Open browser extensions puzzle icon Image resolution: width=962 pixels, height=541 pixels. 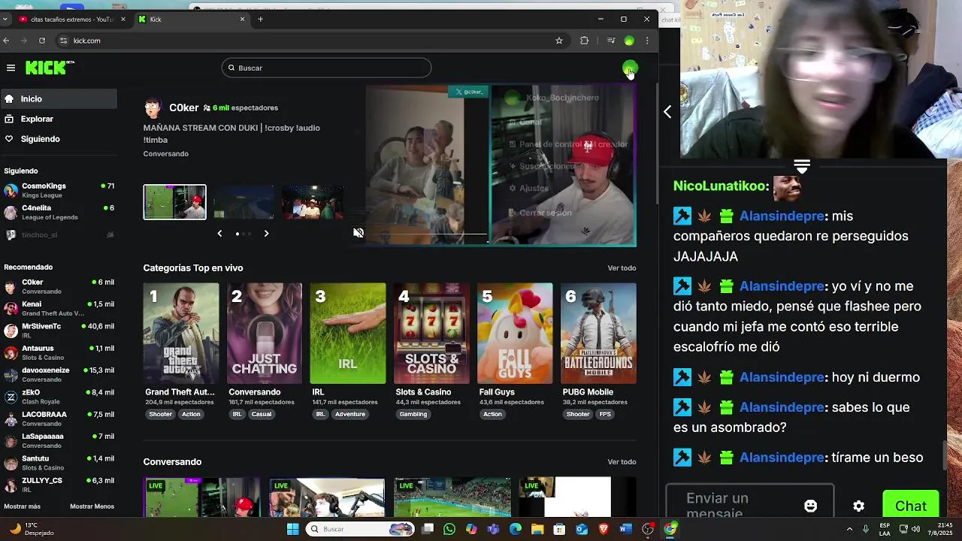point(584,41)
